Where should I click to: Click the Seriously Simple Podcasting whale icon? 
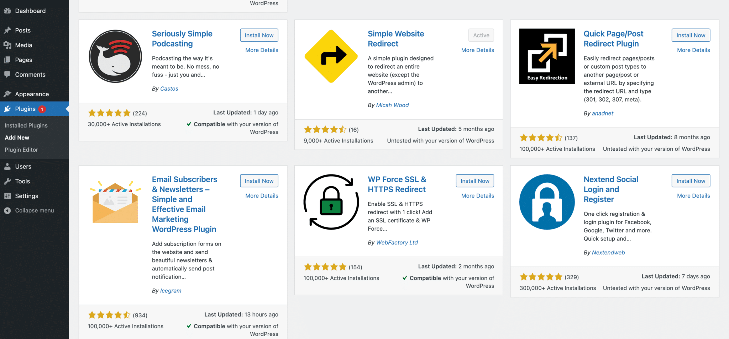click(x=115, y=56)
